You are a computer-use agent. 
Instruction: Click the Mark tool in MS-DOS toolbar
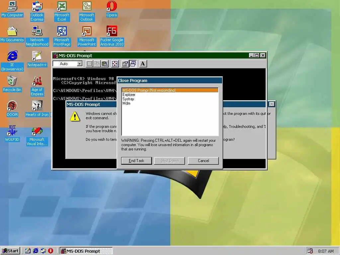click(x=89, y=64)
